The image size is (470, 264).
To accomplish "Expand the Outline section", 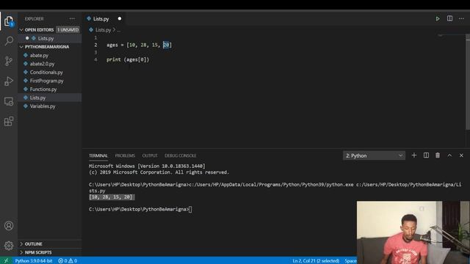I will click(49, 244).
